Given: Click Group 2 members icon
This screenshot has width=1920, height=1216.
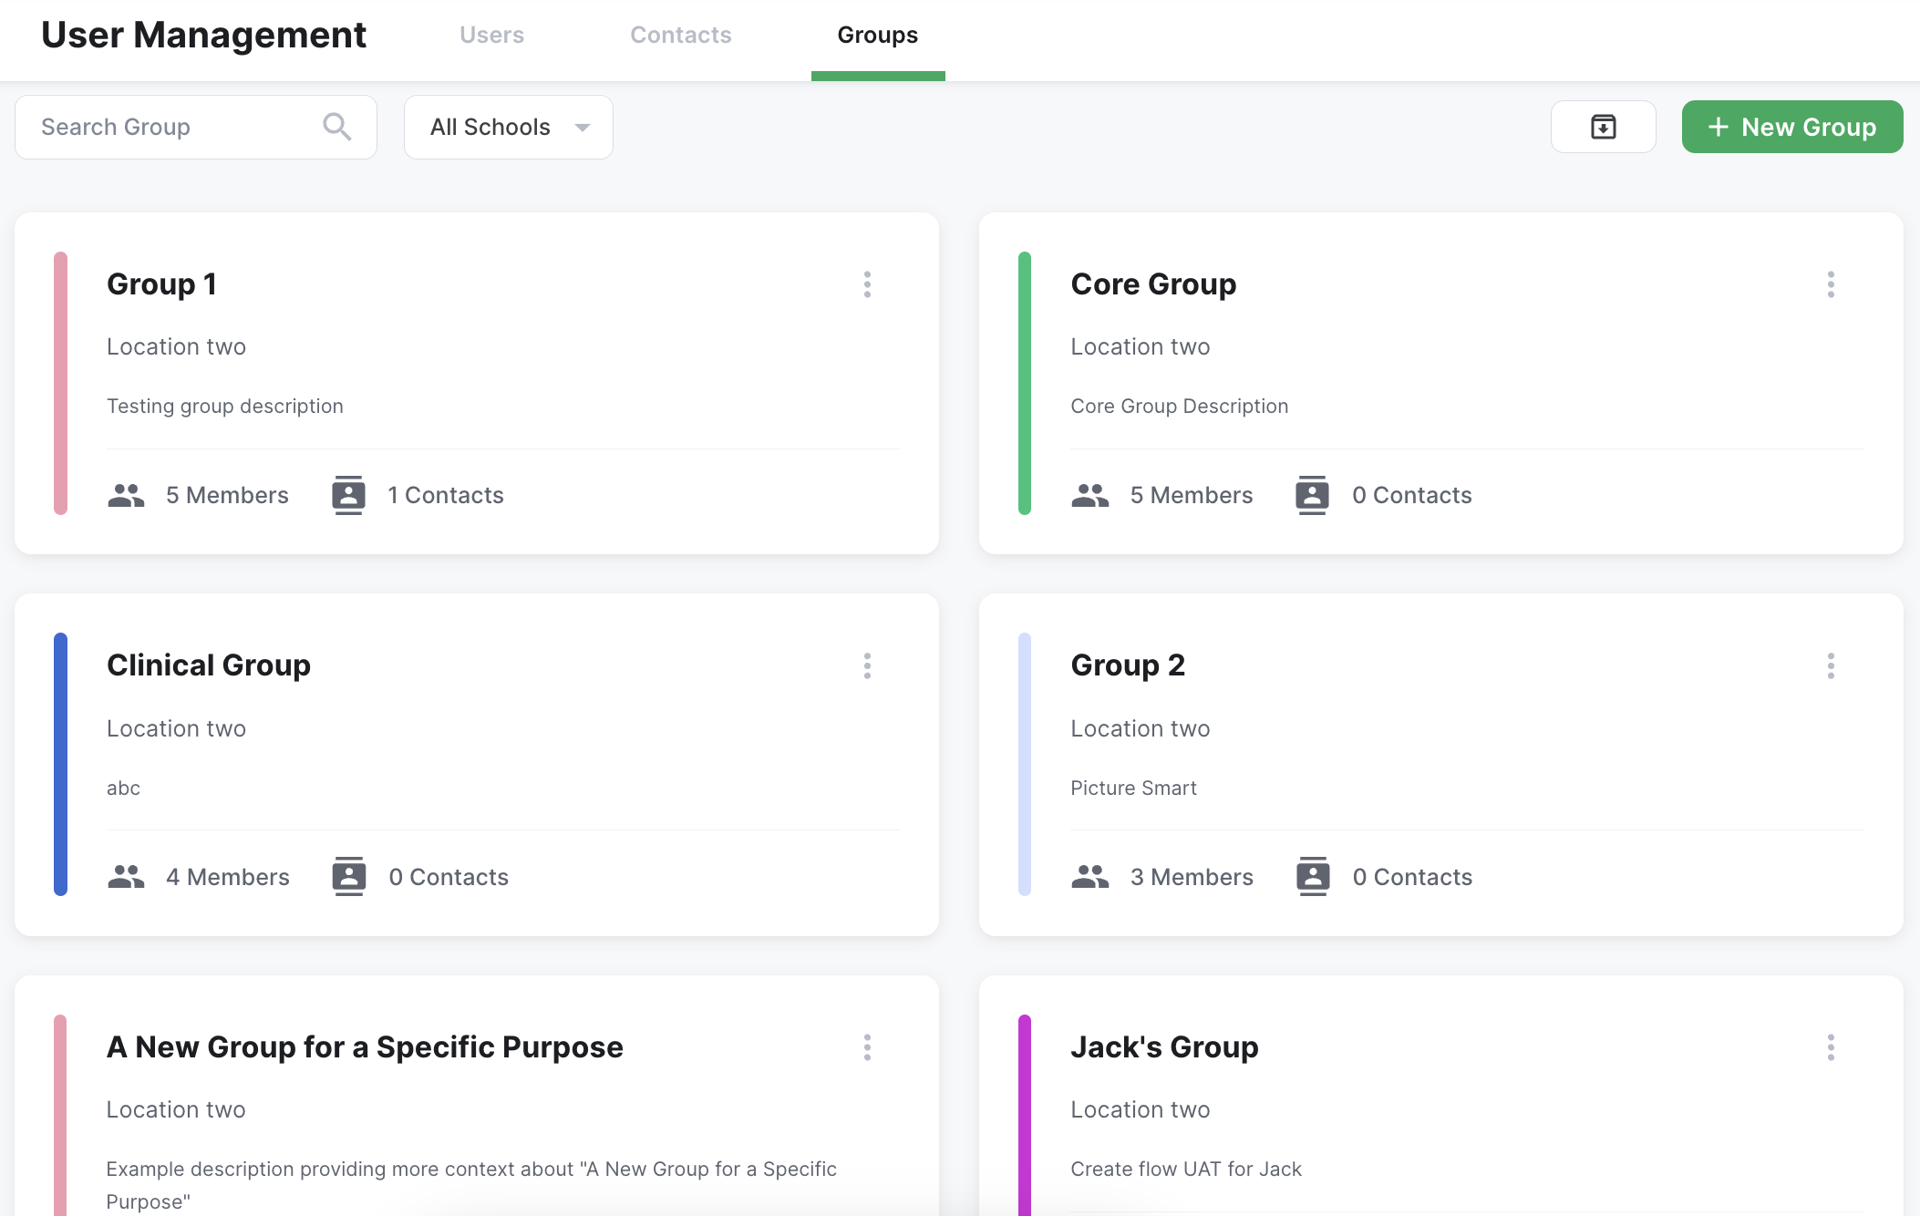Looking at the screenshot, I should 1090,877.
